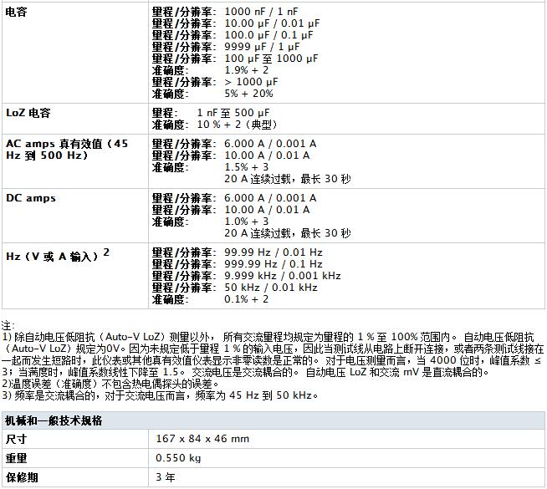Click the accuracy value '5% + 20%'
547x489 pixels.
point(248,94)
